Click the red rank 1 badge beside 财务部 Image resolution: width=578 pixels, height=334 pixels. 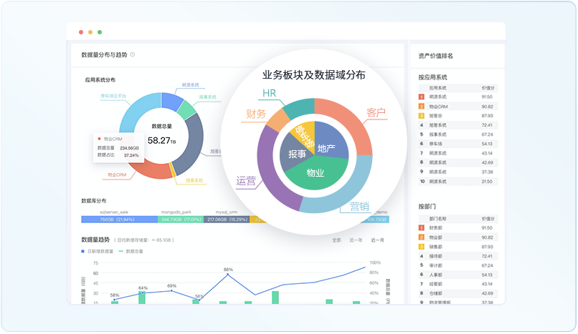422,228
